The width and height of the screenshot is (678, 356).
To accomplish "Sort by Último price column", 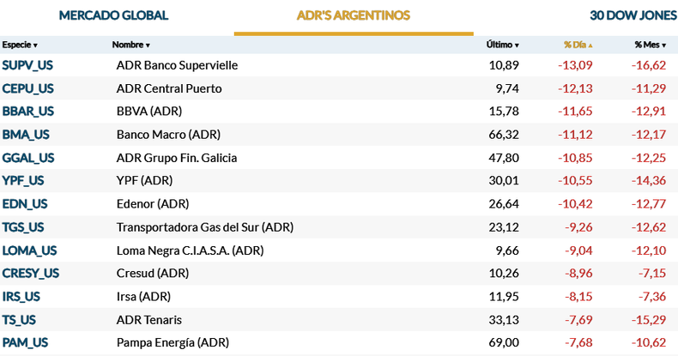I will pyautogui.click(x=503, y=45).
